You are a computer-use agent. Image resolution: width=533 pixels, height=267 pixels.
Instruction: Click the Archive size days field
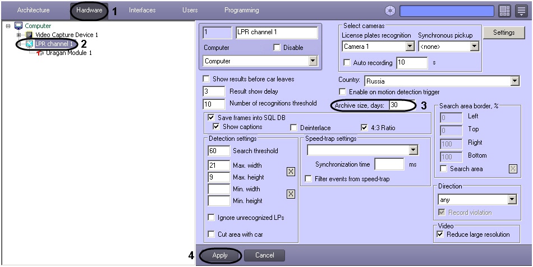[x=402, y=105]
